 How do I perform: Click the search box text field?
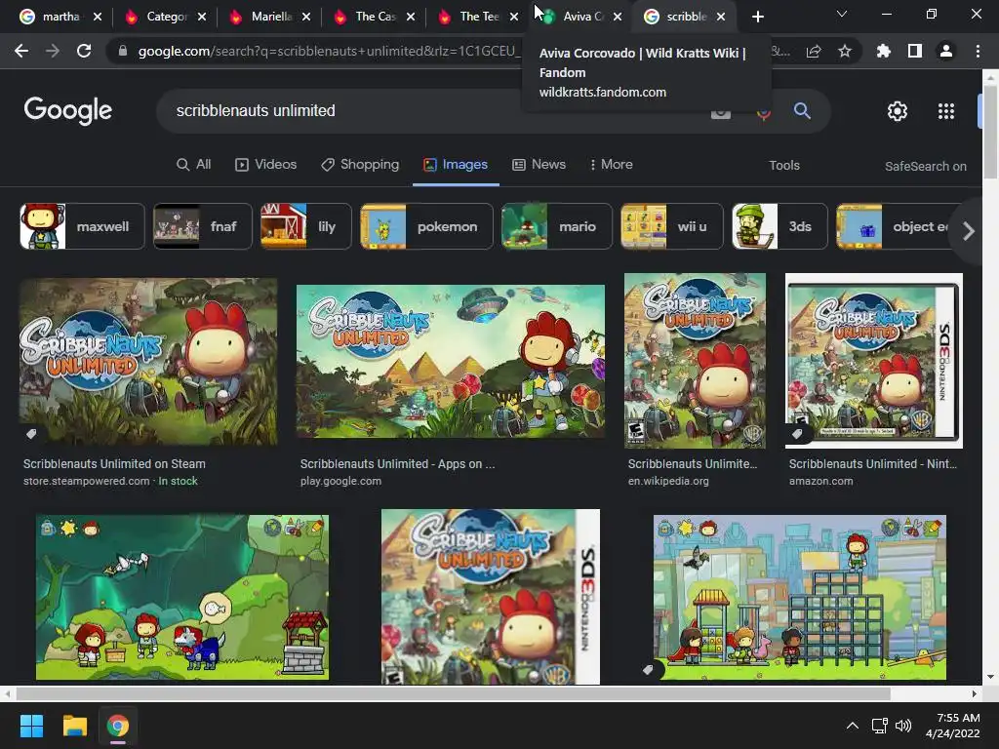(x=433, y=111)
